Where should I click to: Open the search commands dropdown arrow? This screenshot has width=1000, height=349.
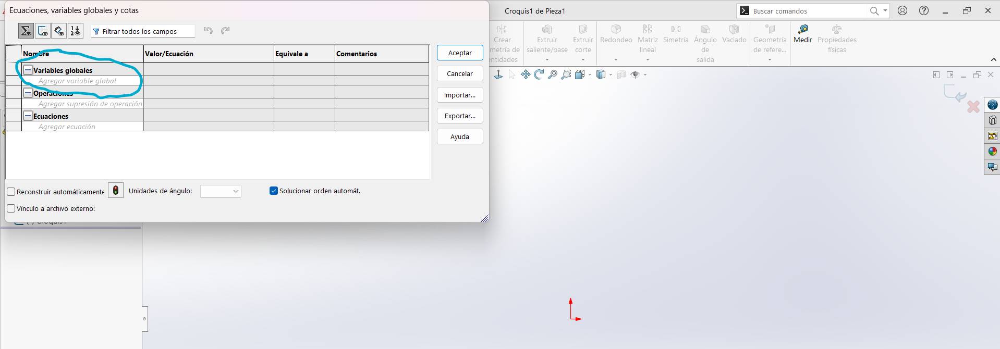(885, 10)
